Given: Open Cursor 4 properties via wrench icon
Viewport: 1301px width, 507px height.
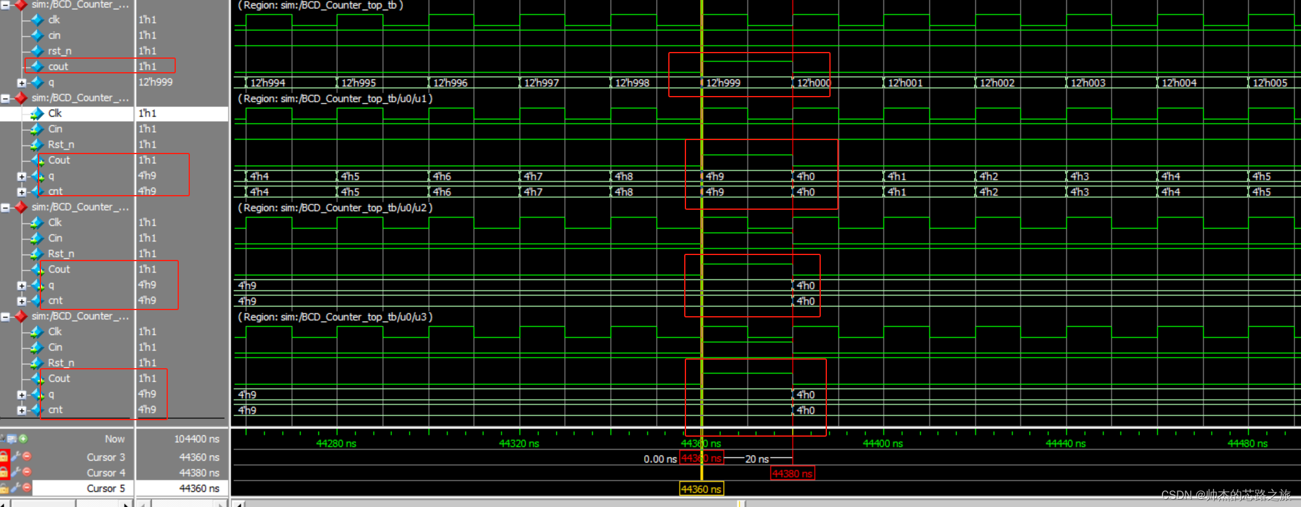Looking at the screenshot, I should pos(16,472).
